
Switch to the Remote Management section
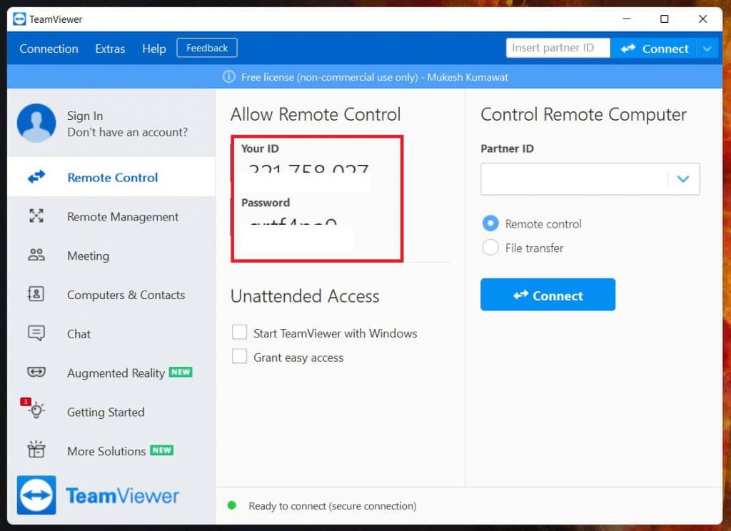point(111,216)
